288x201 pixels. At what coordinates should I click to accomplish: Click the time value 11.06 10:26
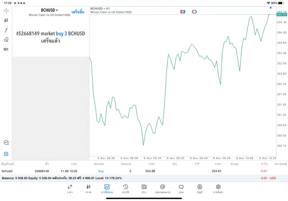[69, 171]
